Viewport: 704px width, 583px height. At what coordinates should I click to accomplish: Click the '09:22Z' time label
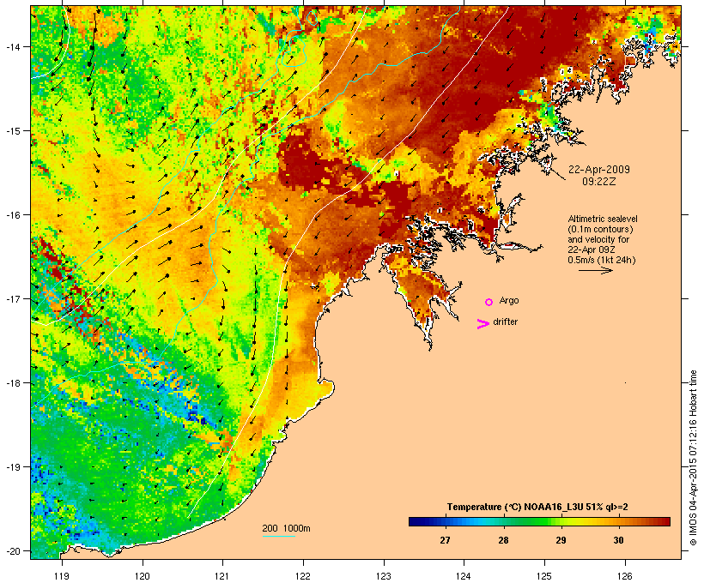point(599,182)
